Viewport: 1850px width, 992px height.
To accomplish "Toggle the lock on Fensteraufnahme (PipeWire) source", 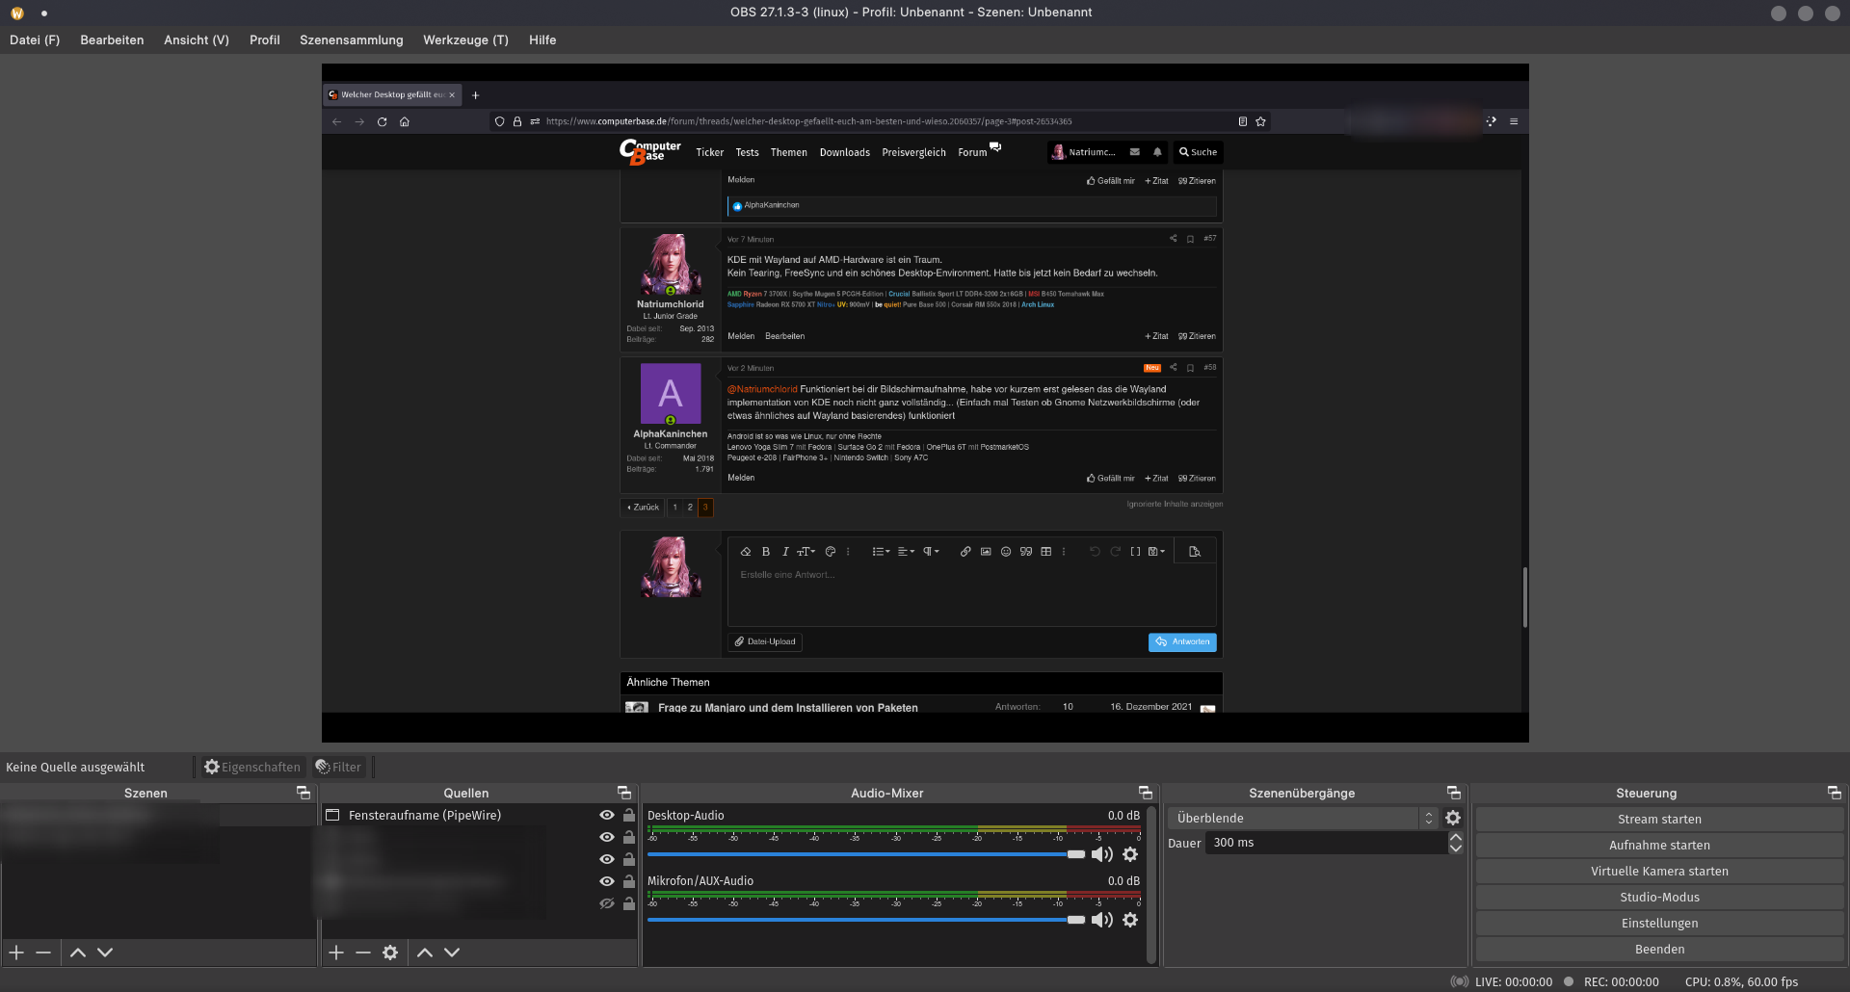I will pyautogui.click(x=629, y=815).
